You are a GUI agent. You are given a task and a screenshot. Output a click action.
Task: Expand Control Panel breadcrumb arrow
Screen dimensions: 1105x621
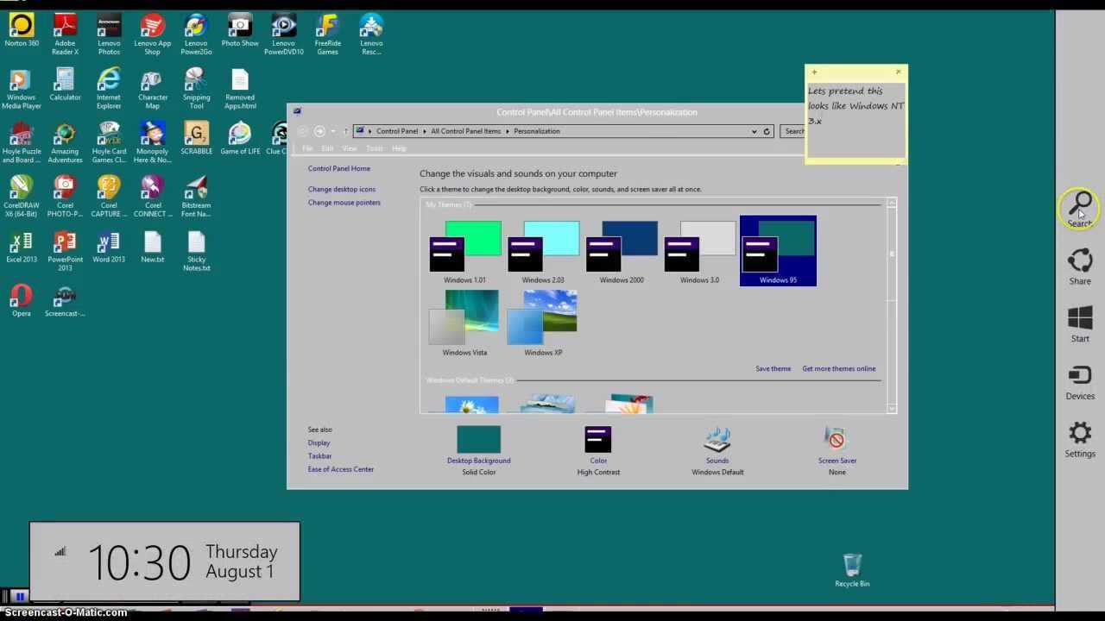(424, 131)
